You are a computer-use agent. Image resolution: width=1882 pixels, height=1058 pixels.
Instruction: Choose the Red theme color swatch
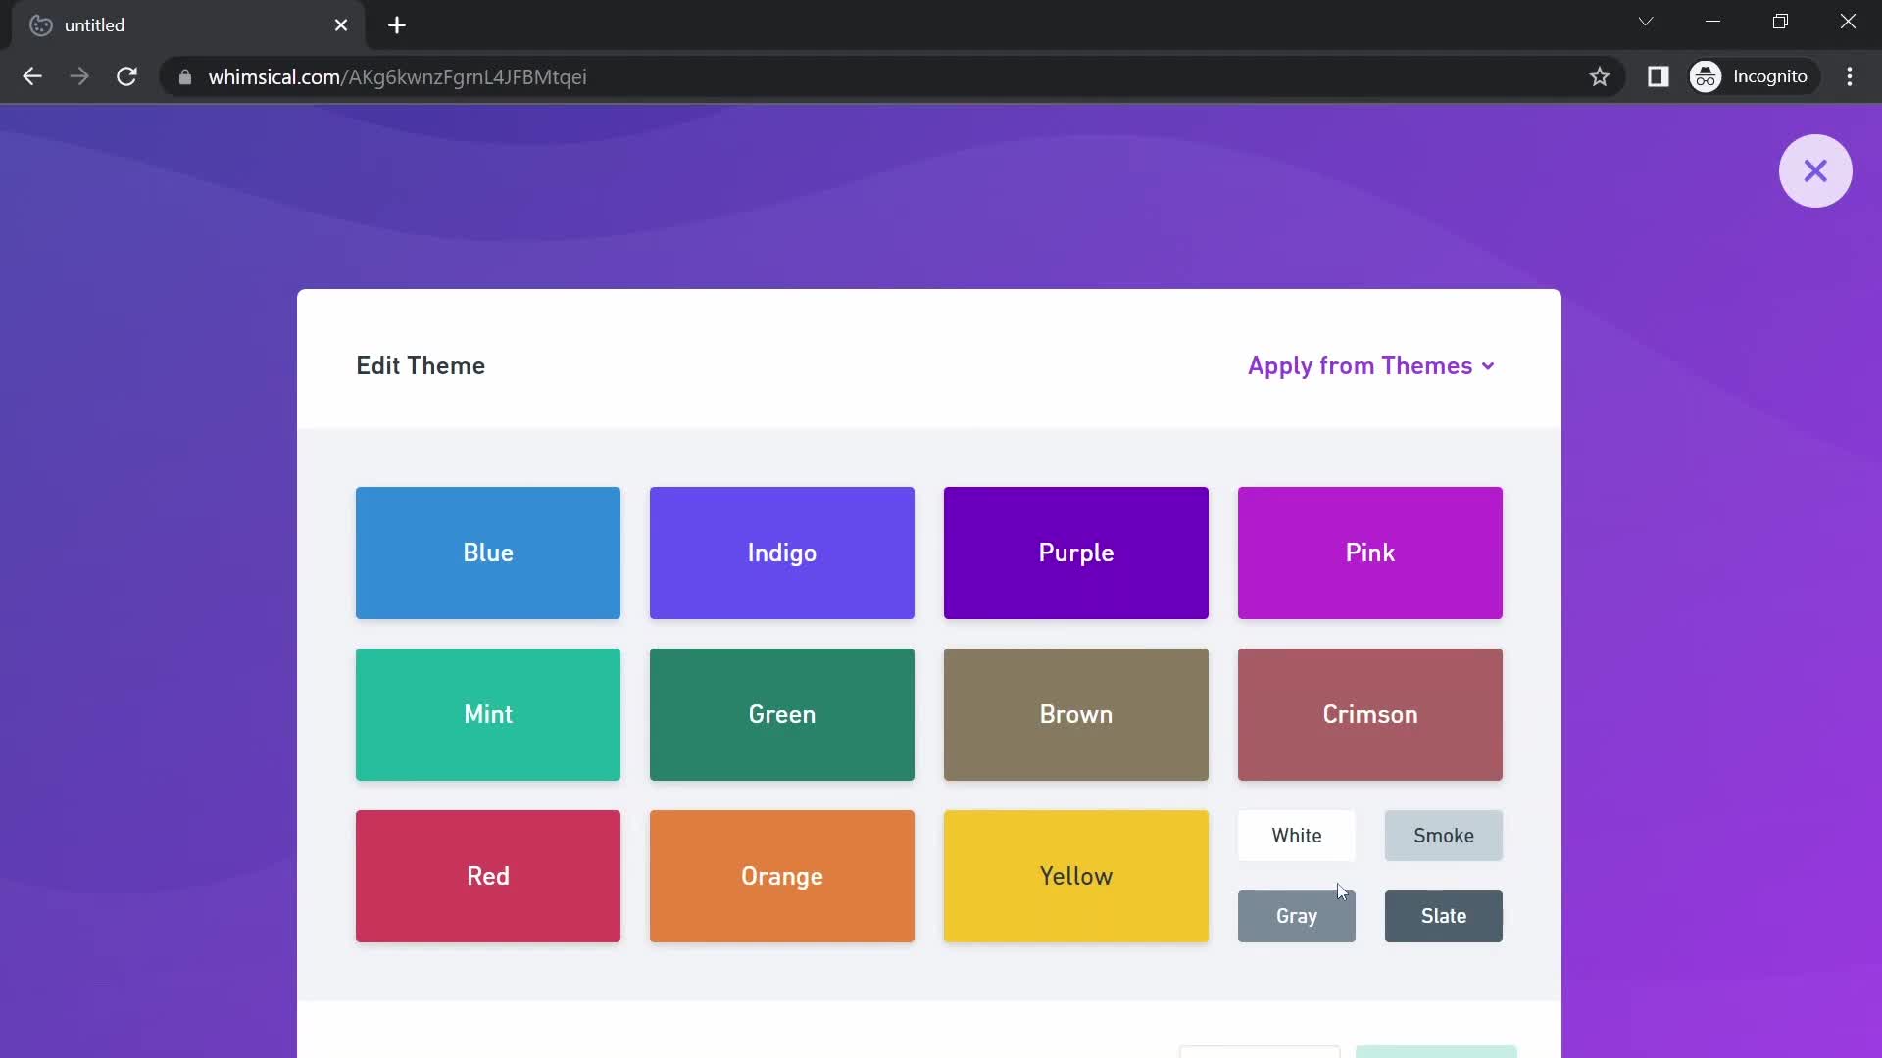tap(487, 876)
